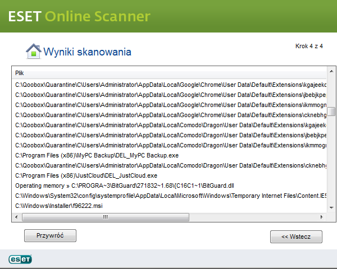This screenshot has height=269, width=337.
Task: Select the Comodo Dragon Extensions\kgajeek row
Action: click(x=170, y=125)
